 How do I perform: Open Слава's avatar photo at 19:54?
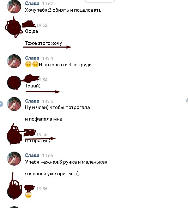tap(14, 61)
